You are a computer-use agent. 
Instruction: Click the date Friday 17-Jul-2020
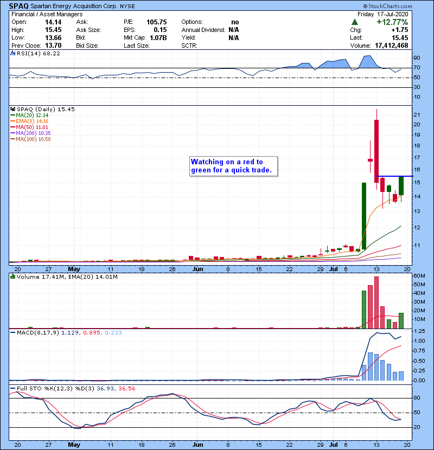pos(382,14)
